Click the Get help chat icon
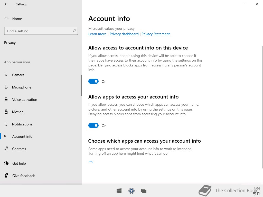 [6, 163]
